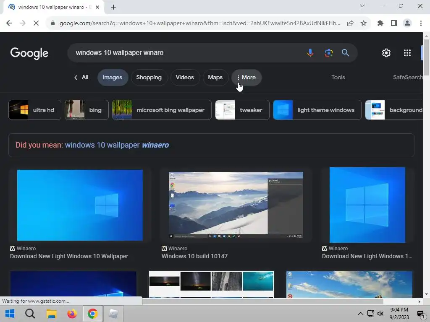The width and height of the screenshot is (430, 322).
Task: Filter by microsoft bing wallpaper chip
Action: pos(162,110)
